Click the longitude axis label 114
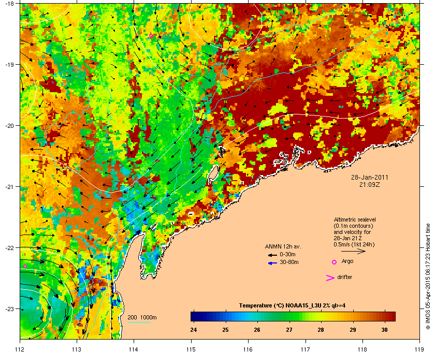 134,349
